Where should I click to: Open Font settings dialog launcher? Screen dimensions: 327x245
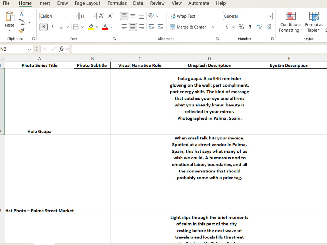click(114, 39)
